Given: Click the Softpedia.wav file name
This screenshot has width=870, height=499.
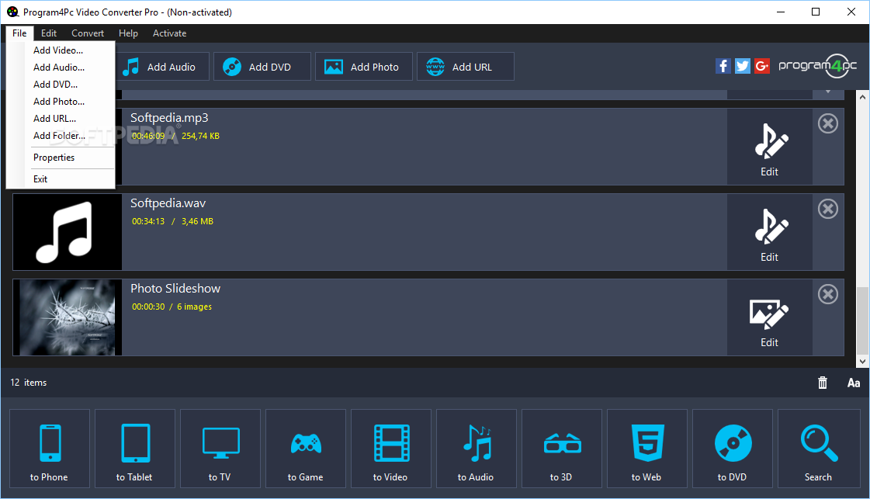Looking at the screenshot, I should pos(168,203).
